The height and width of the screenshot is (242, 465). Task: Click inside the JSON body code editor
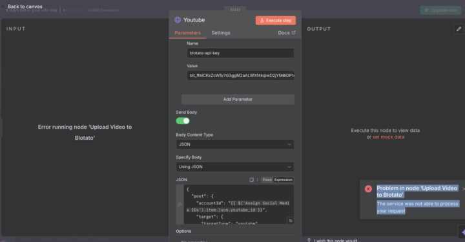pos(239,204)
